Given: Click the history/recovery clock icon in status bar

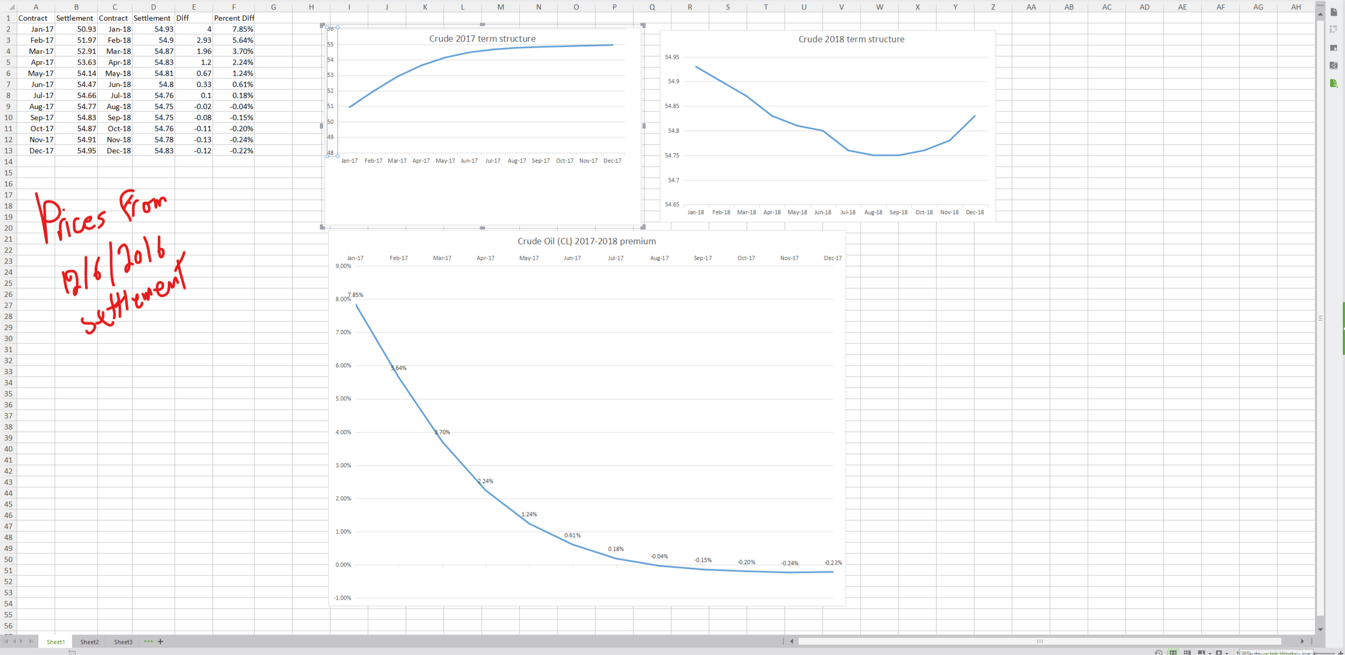Looking at the screenshot, I should pos(1159,653).
